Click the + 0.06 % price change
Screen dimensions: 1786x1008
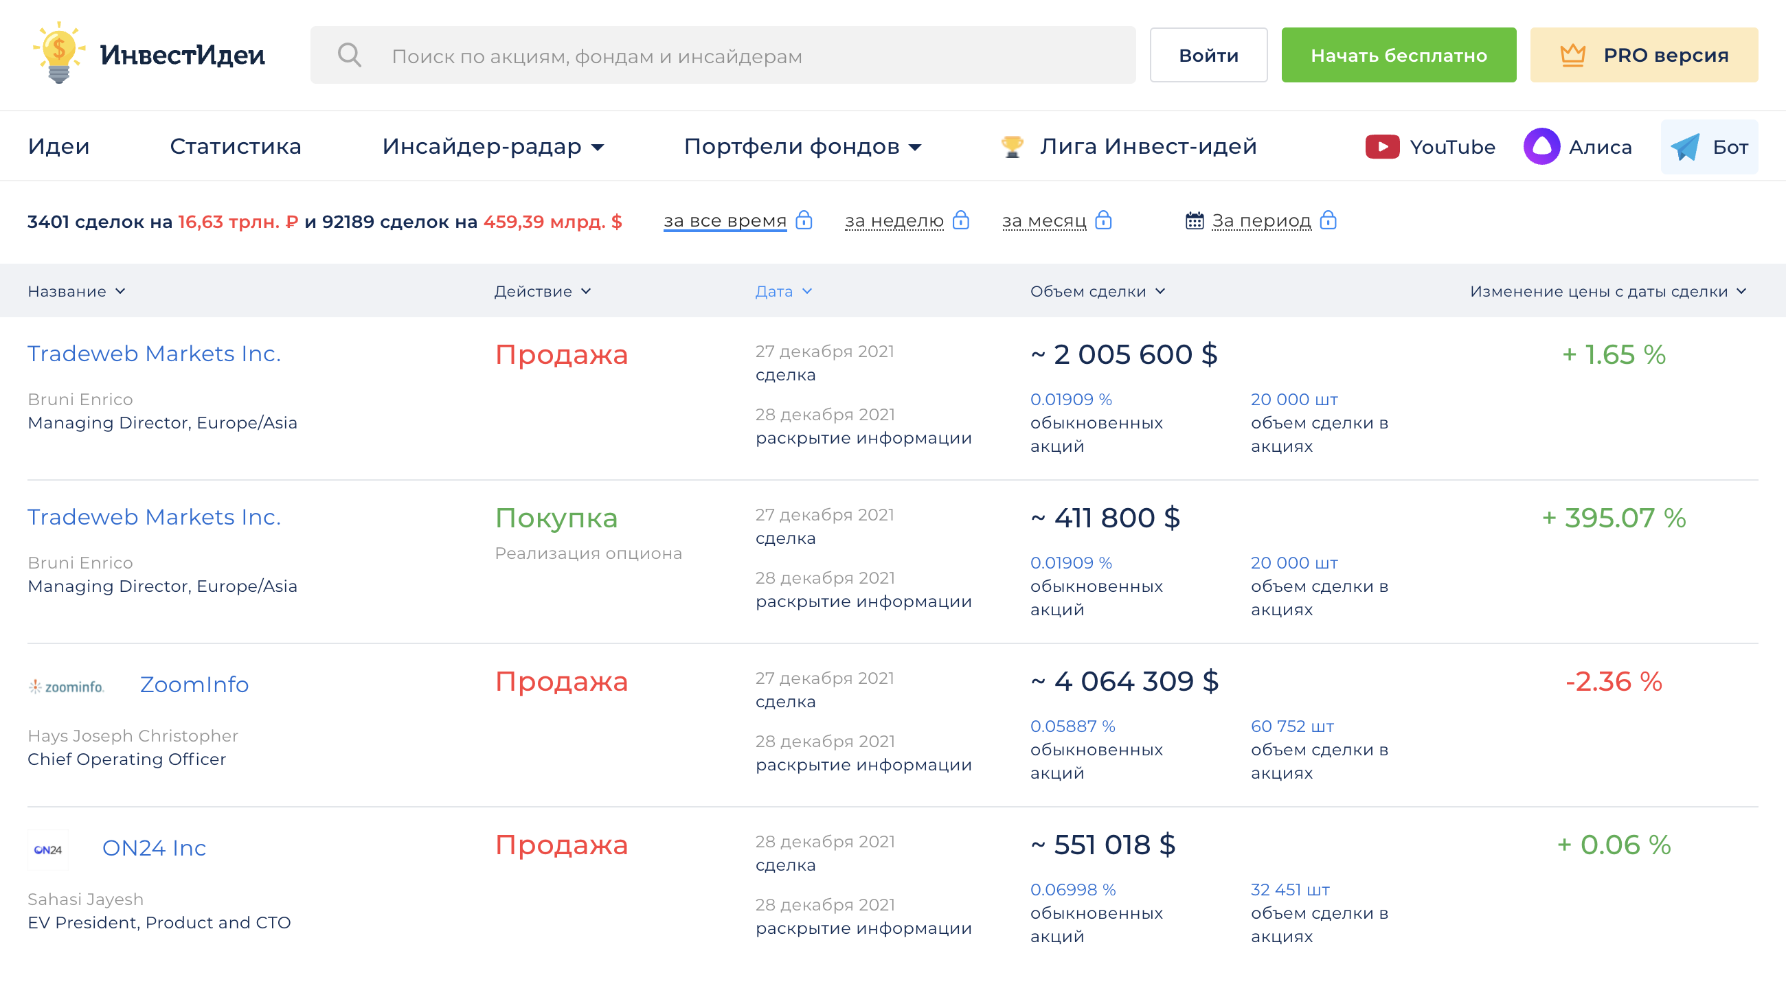1614,845
